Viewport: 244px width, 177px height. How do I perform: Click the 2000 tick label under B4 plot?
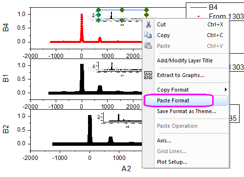[133, 56]
